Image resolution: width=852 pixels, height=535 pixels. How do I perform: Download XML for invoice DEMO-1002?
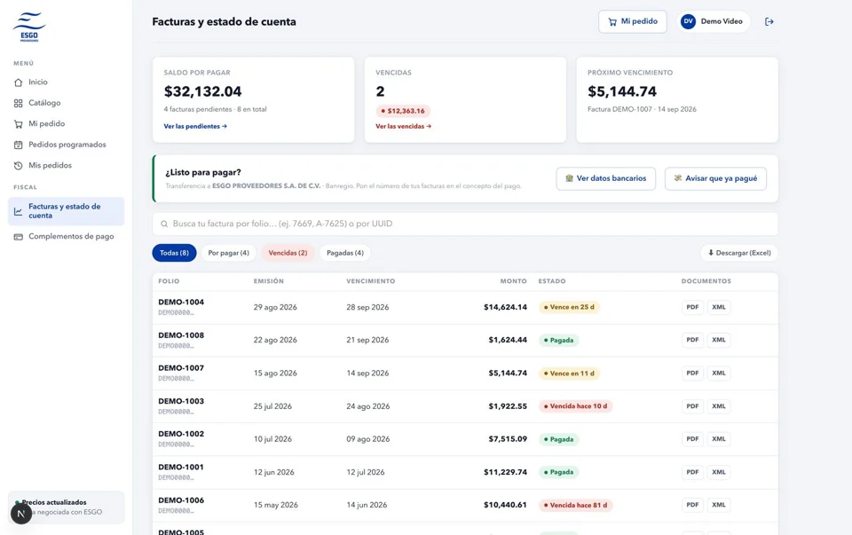719,439
